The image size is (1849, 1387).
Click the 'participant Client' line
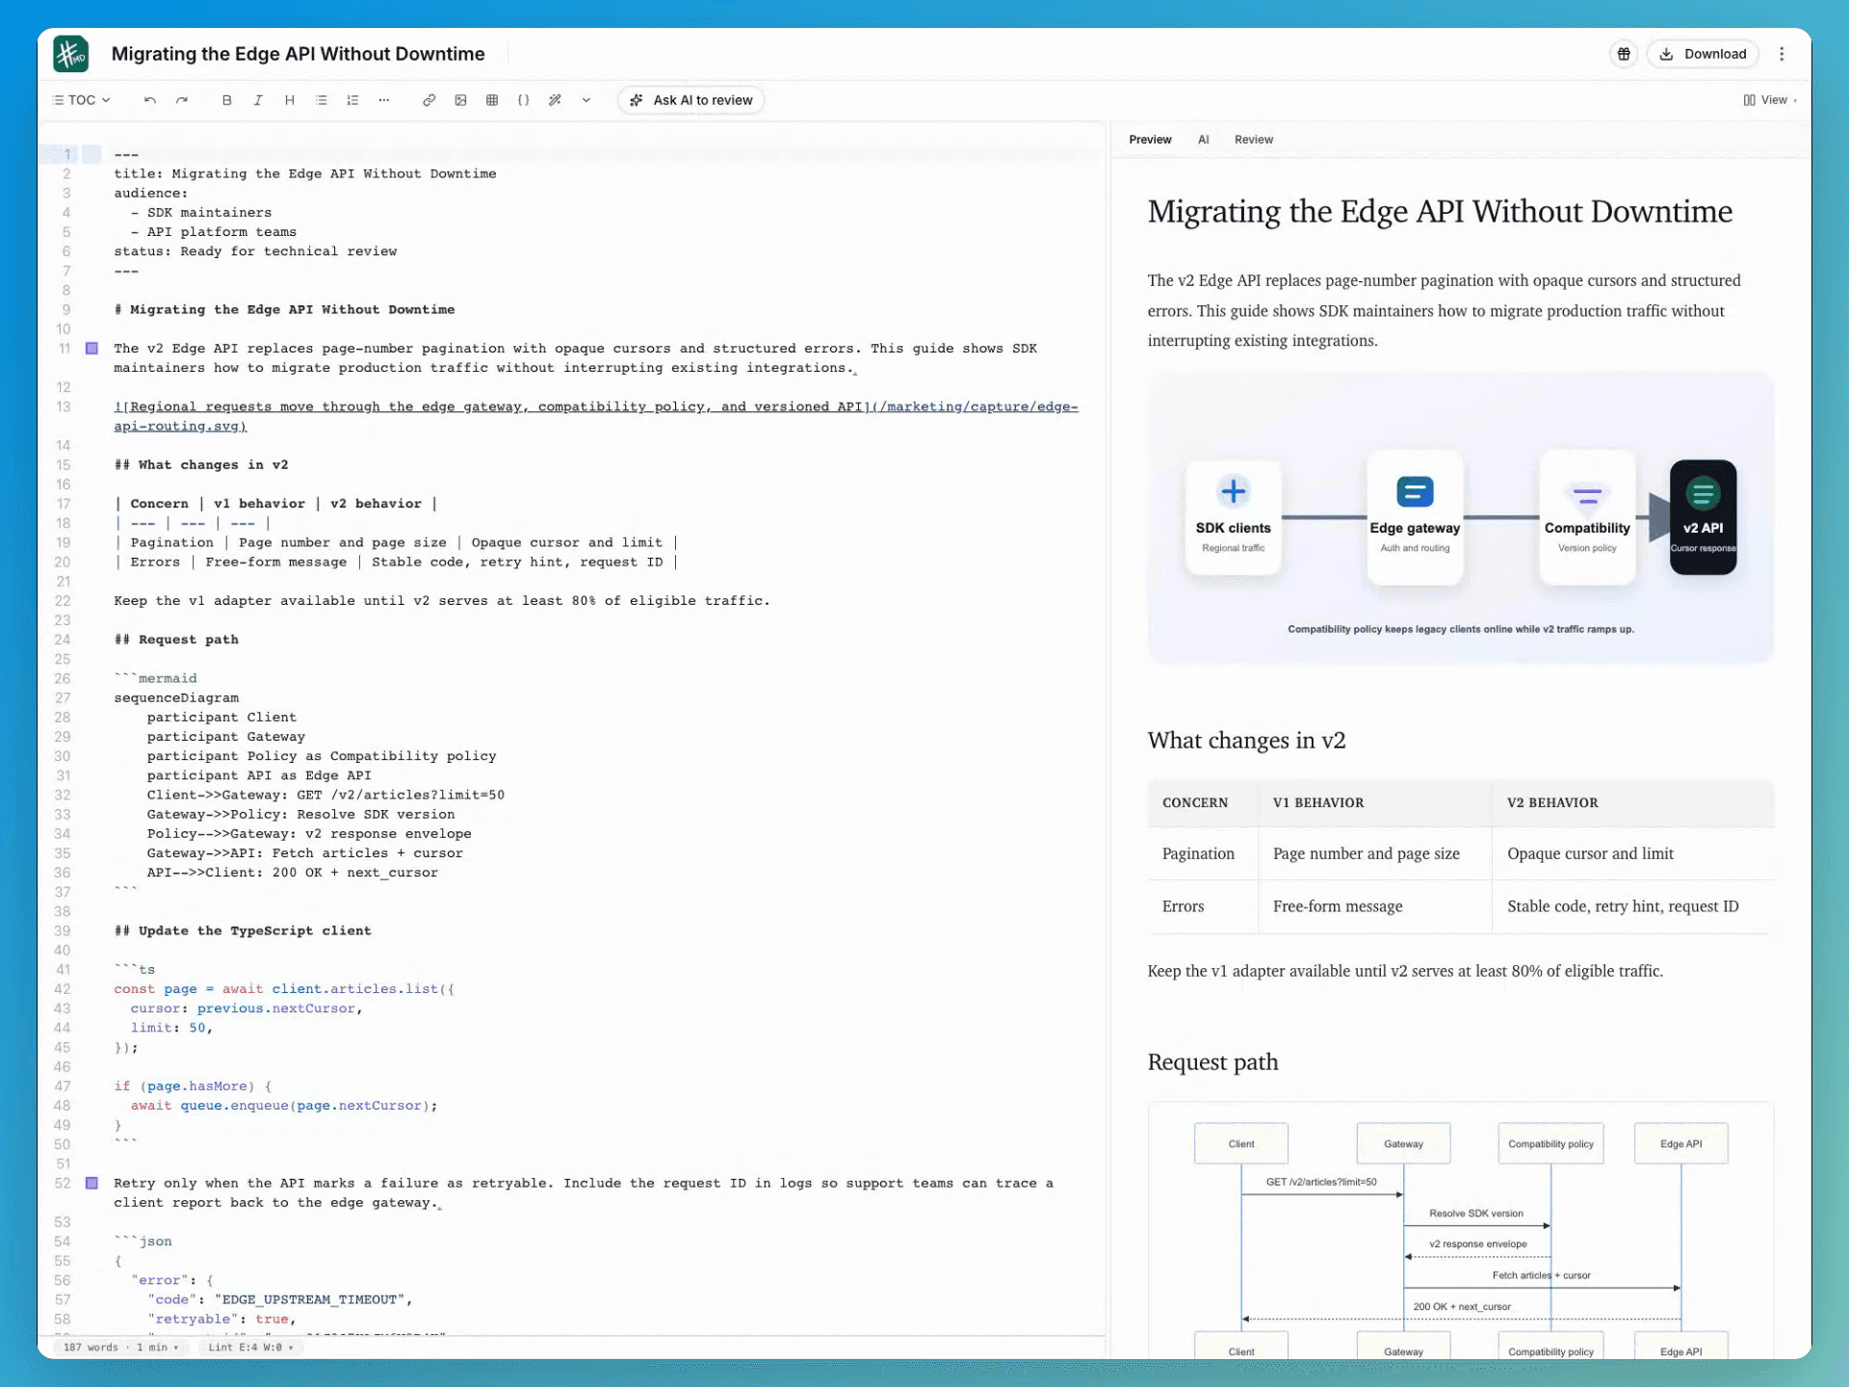(221, 718)
